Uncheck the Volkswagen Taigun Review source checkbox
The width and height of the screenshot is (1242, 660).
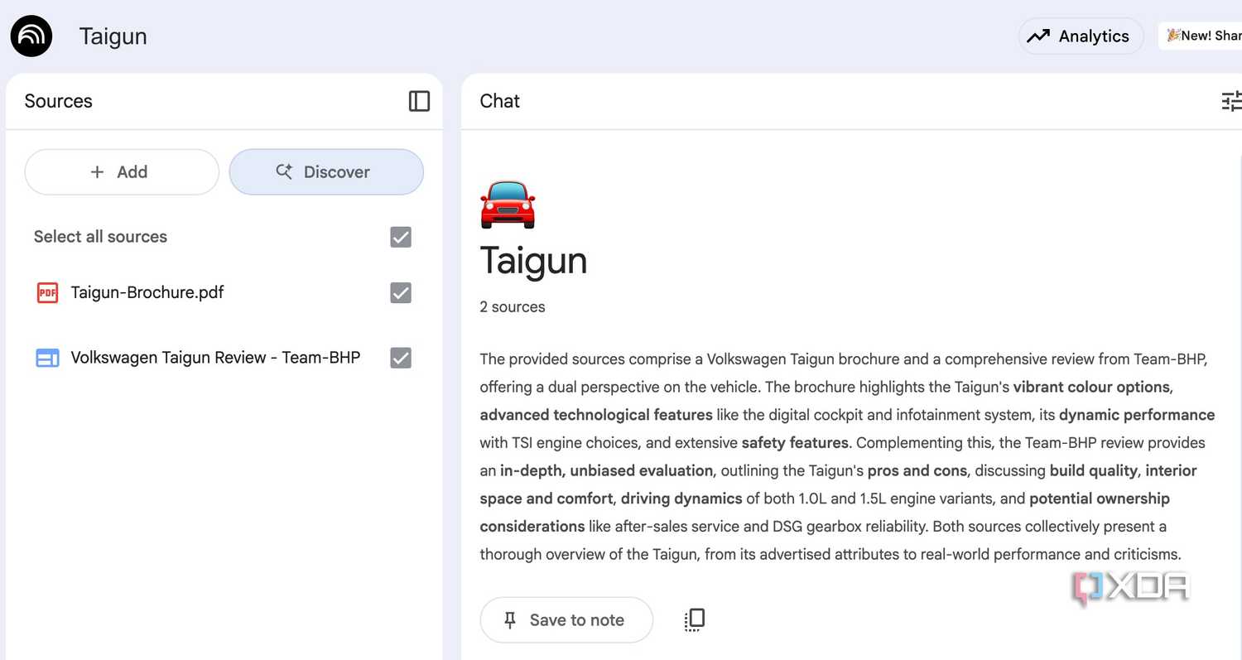click(401, 358)
